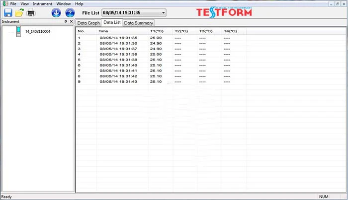Viewport: 348px width, 200px height.
Task: Open file with the folder icon
Action: click(19, 12)
